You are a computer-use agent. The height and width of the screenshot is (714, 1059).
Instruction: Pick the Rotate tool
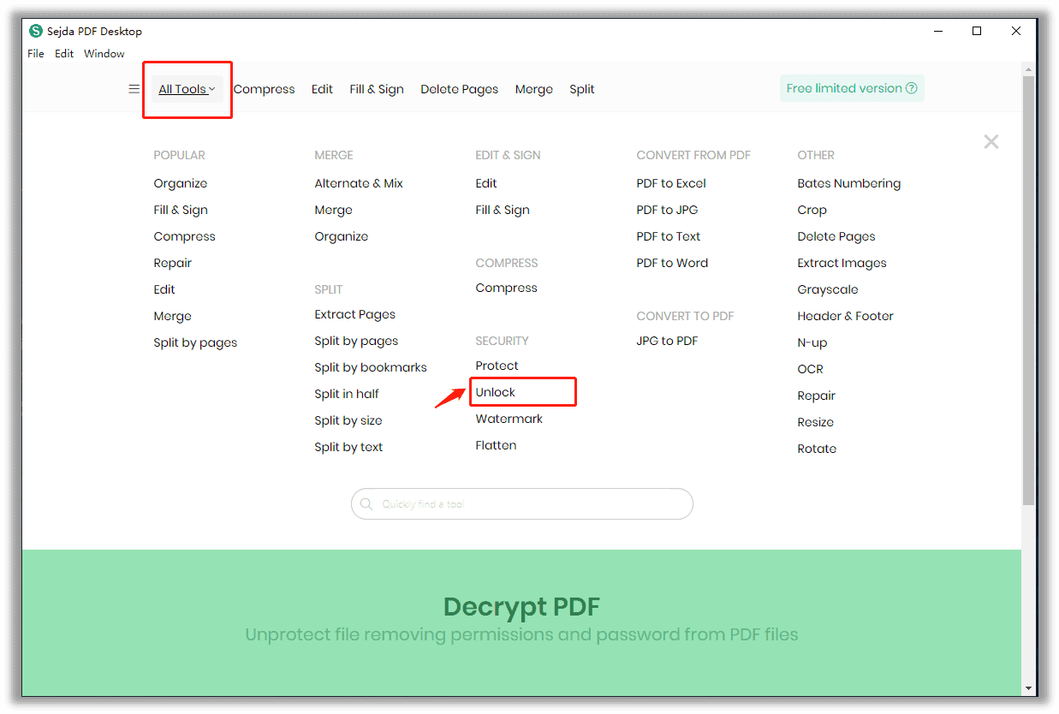[x=817, y=449]
